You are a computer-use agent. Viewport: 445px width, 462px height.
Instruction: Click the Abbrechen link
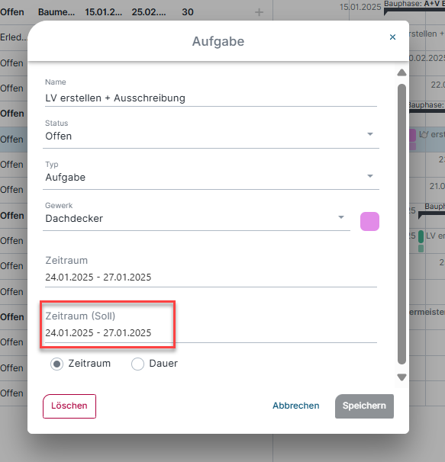click(295, 406)
